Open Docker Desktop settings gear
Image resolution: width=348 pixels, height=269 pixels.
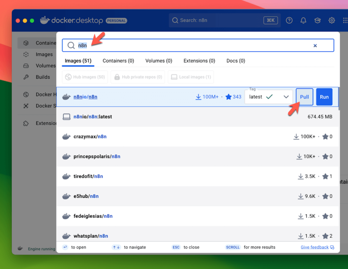(x=332, y=20)
